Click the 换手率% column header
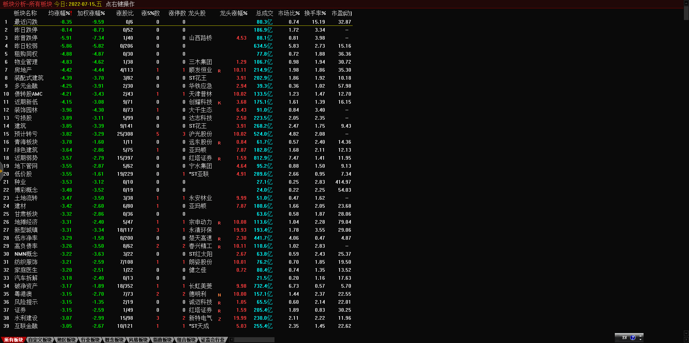The height and width of the screenshot is (343, 689). click(315, 13)
